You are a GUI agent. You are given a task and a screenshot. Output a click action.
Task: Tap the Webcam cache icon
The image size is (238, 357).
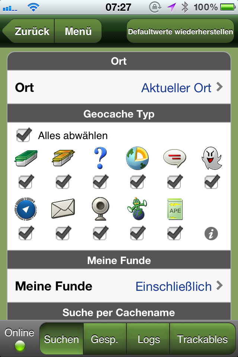coord(100,209)
